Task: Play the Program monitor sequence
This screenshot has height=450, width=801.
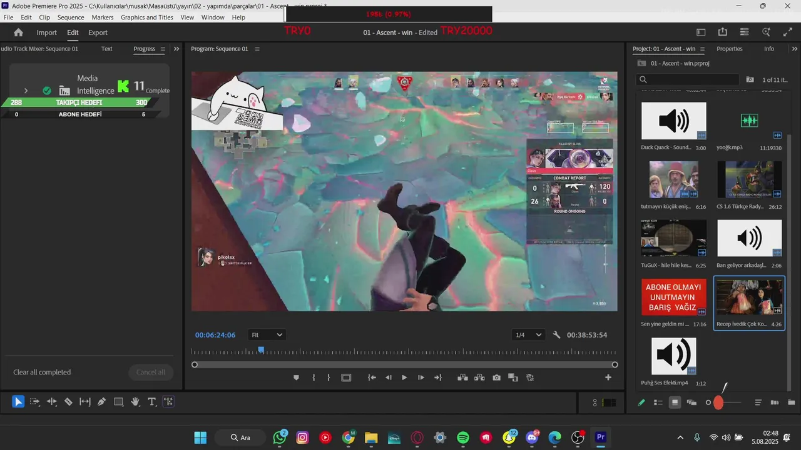Action: (404, 377)
